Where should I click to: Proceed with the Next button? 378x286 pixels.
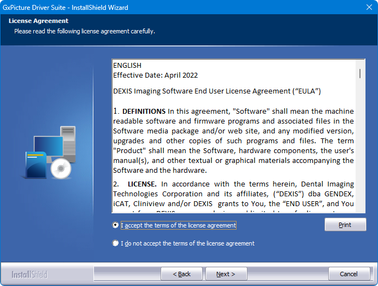pyautogui.click(x=226, y=274)
